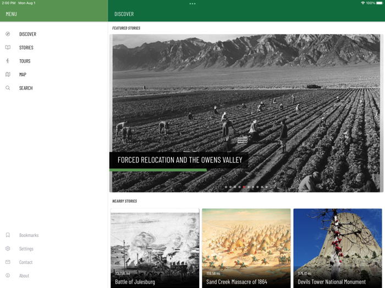The height and width of the screenshot is (288, 385).
Task: Jump to the first carousel page dot
Action: pyautogui.click(x=226, y=187)
